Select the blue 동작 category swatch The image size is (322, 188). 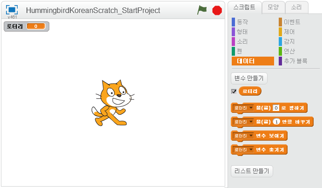coord(234,22)
